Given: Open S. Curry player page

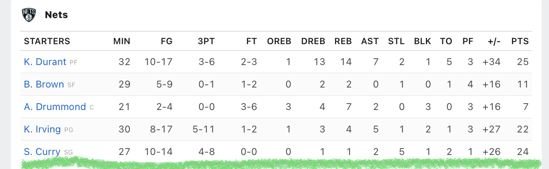Looking at the screenshot, I should tap(42, 152).
